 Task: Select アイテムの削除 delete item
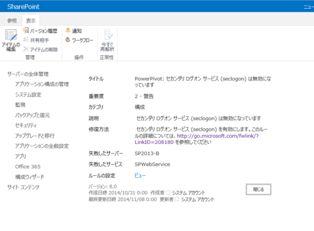[x=40, y=49]
